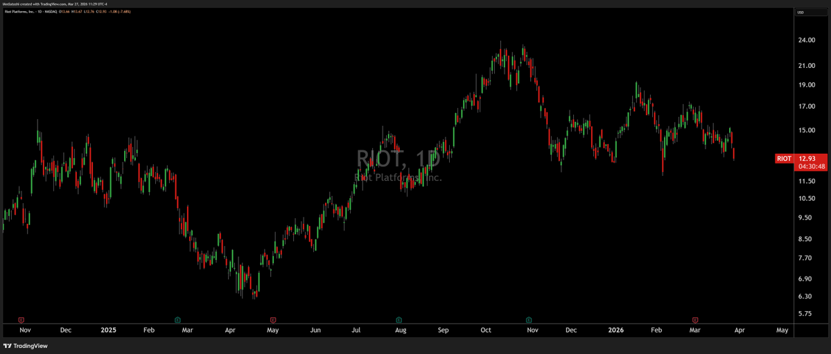Click the 17.00 price axis label
This screenshot has width=831, height=354.
click(807, 106)
